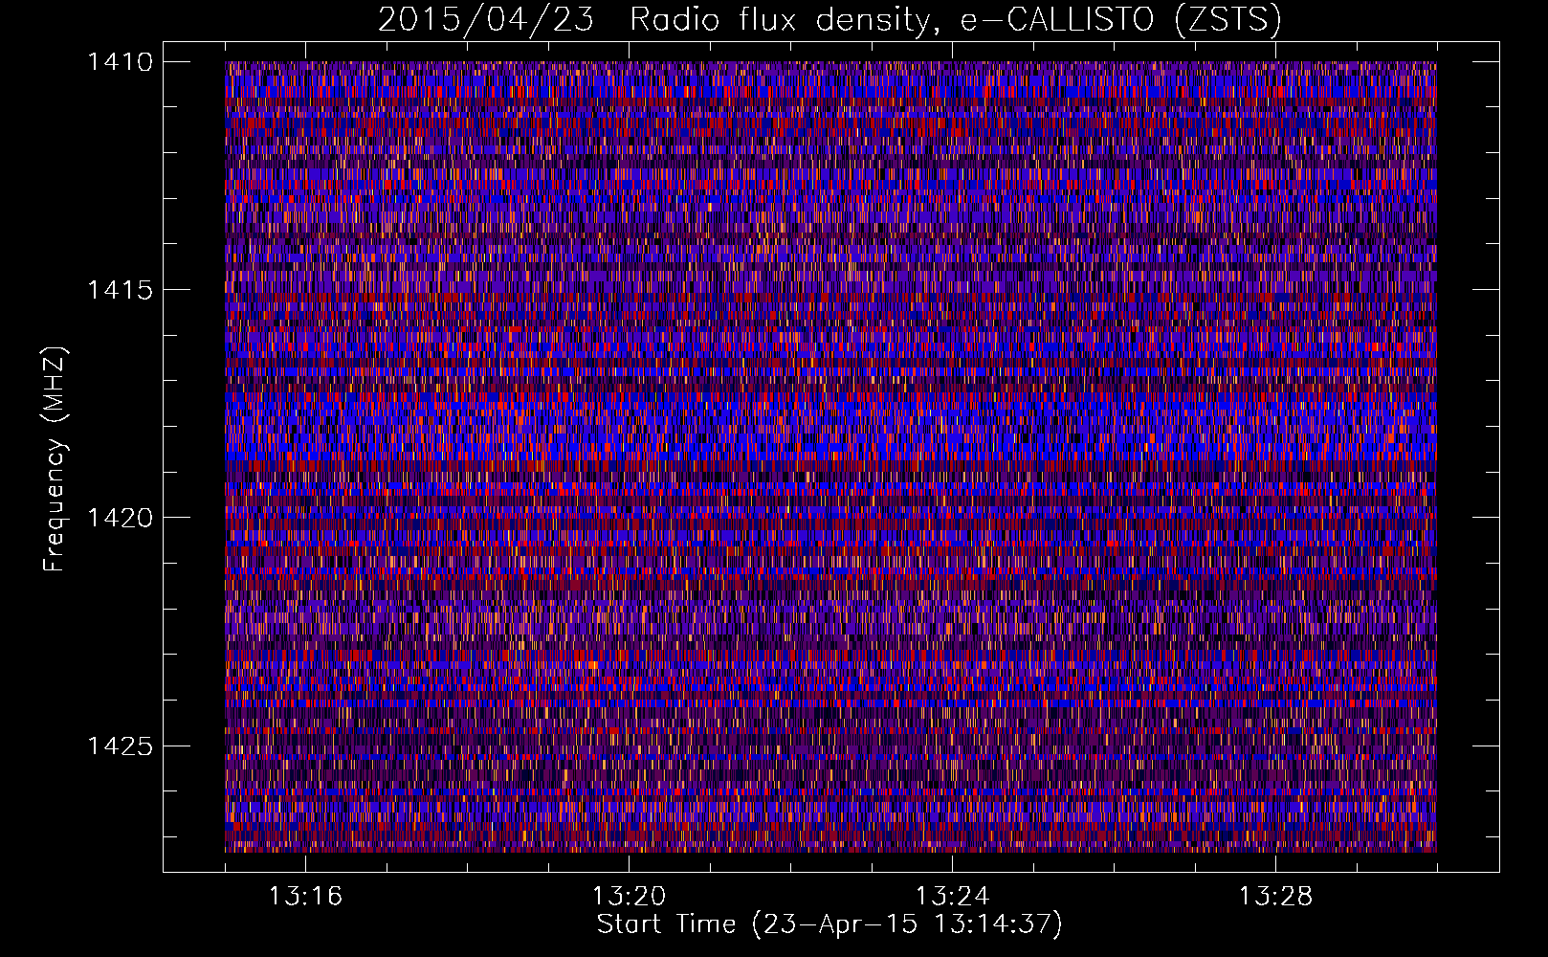
Task: Select the 1425 frequency axis label
Action: click(x=120, y=746)
